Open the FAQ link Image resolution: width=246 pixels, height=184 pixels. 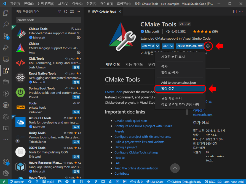tap(117, 163)
